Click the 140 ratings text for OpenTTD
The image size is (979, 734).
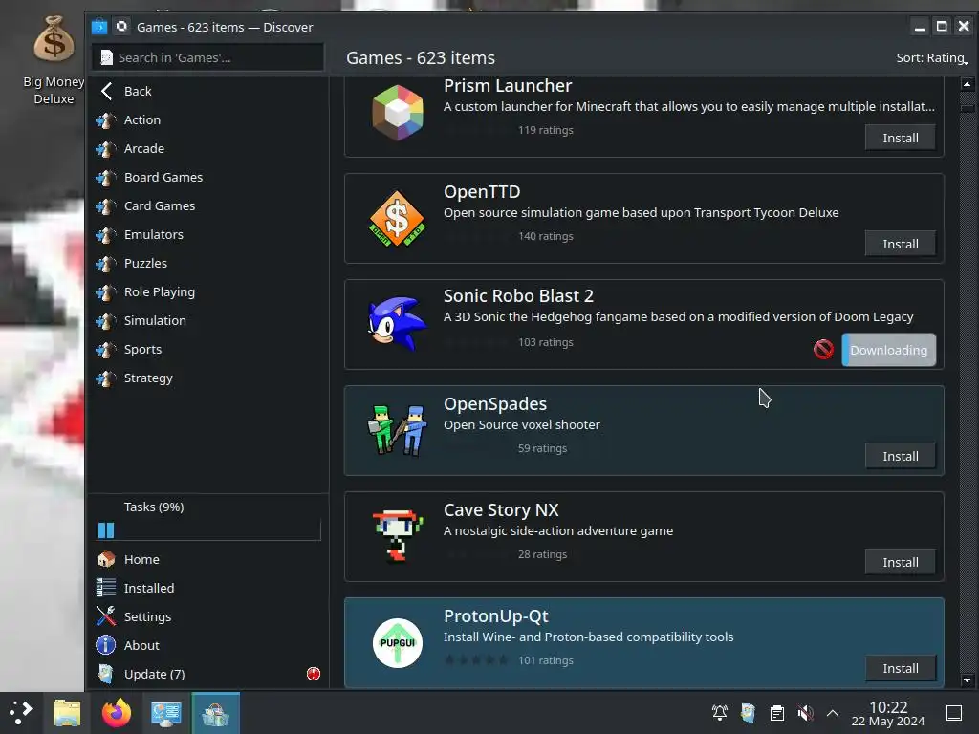pyautogui.click(x=545, y=237)
